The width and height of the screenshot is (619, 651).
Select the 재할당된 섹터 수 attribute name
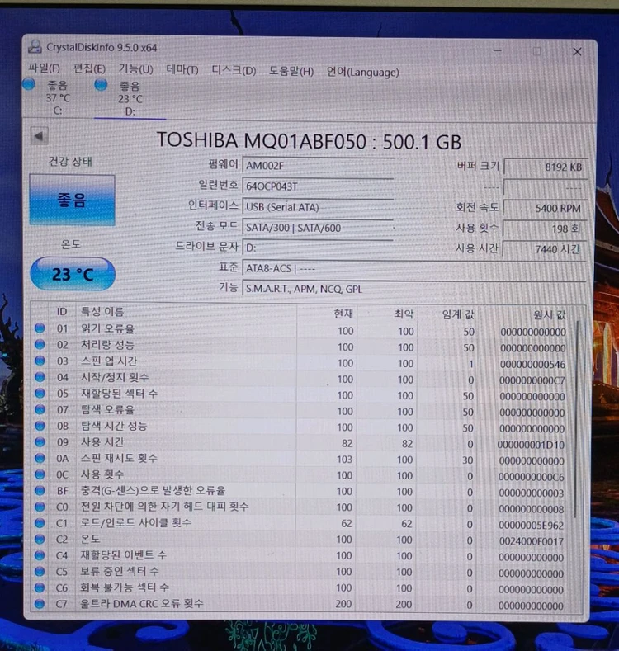click(119, 394)
